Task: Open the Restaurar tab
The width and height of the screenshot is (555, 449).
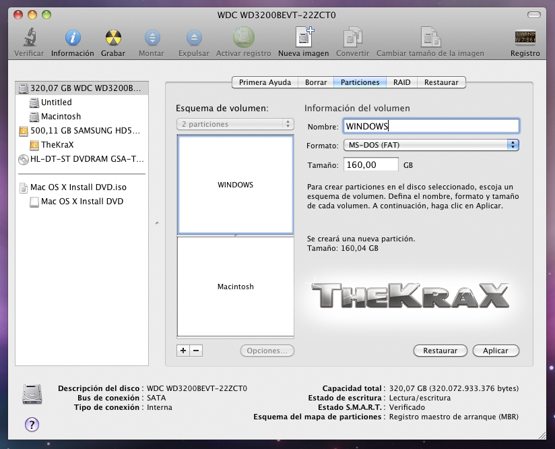Action: click(x=441, y=82)
